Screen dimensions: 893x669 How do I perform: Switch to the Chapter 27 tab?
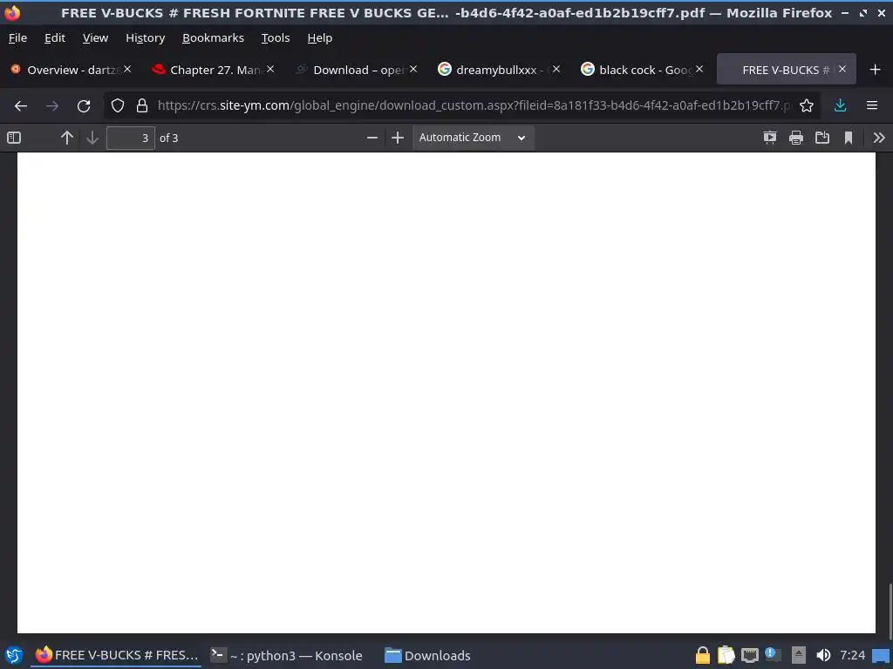pyautogui.click(x=215, y=70)
